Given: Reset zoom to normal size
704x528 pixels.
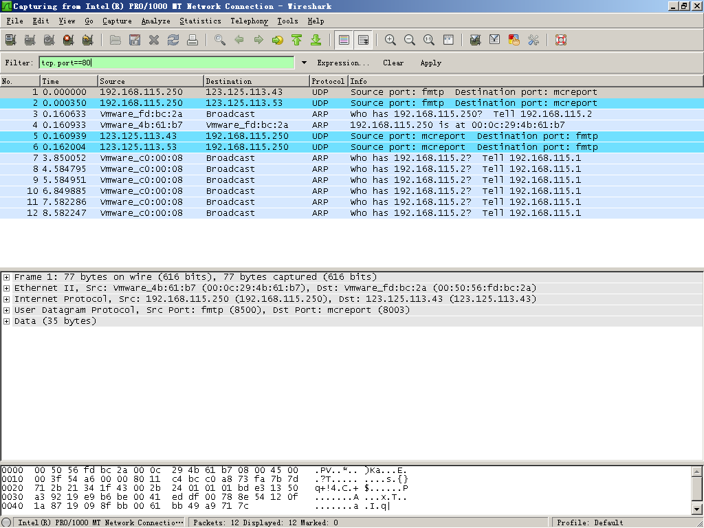Looking at the screenshot, I should tap(429, 40).
